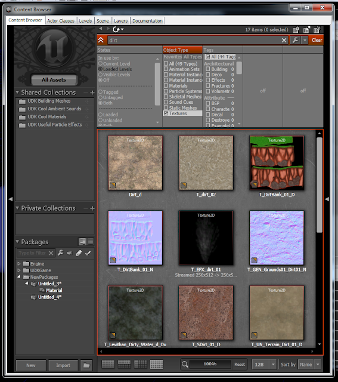Expand the Engine package folder

[19, 264]
